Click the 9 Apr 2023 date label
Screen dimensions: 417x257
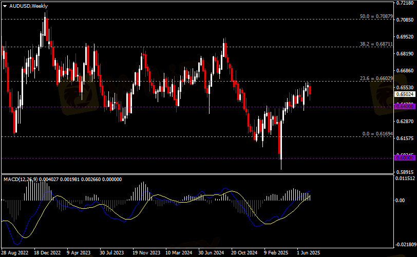[79, 252]
